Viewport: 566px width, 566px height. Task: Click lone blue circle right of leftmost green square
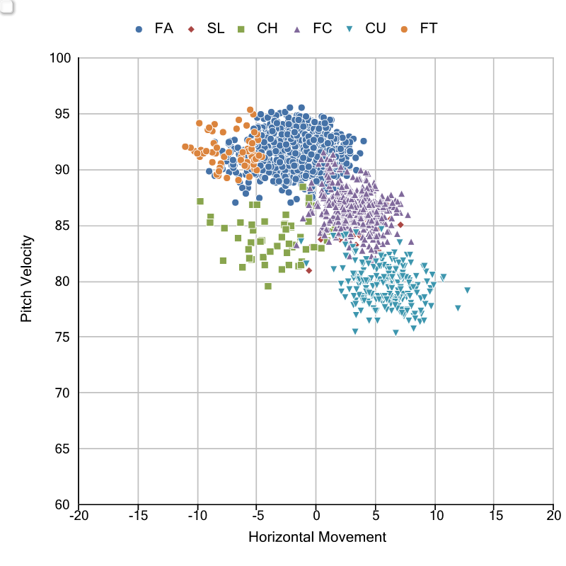tap(236, 202)
